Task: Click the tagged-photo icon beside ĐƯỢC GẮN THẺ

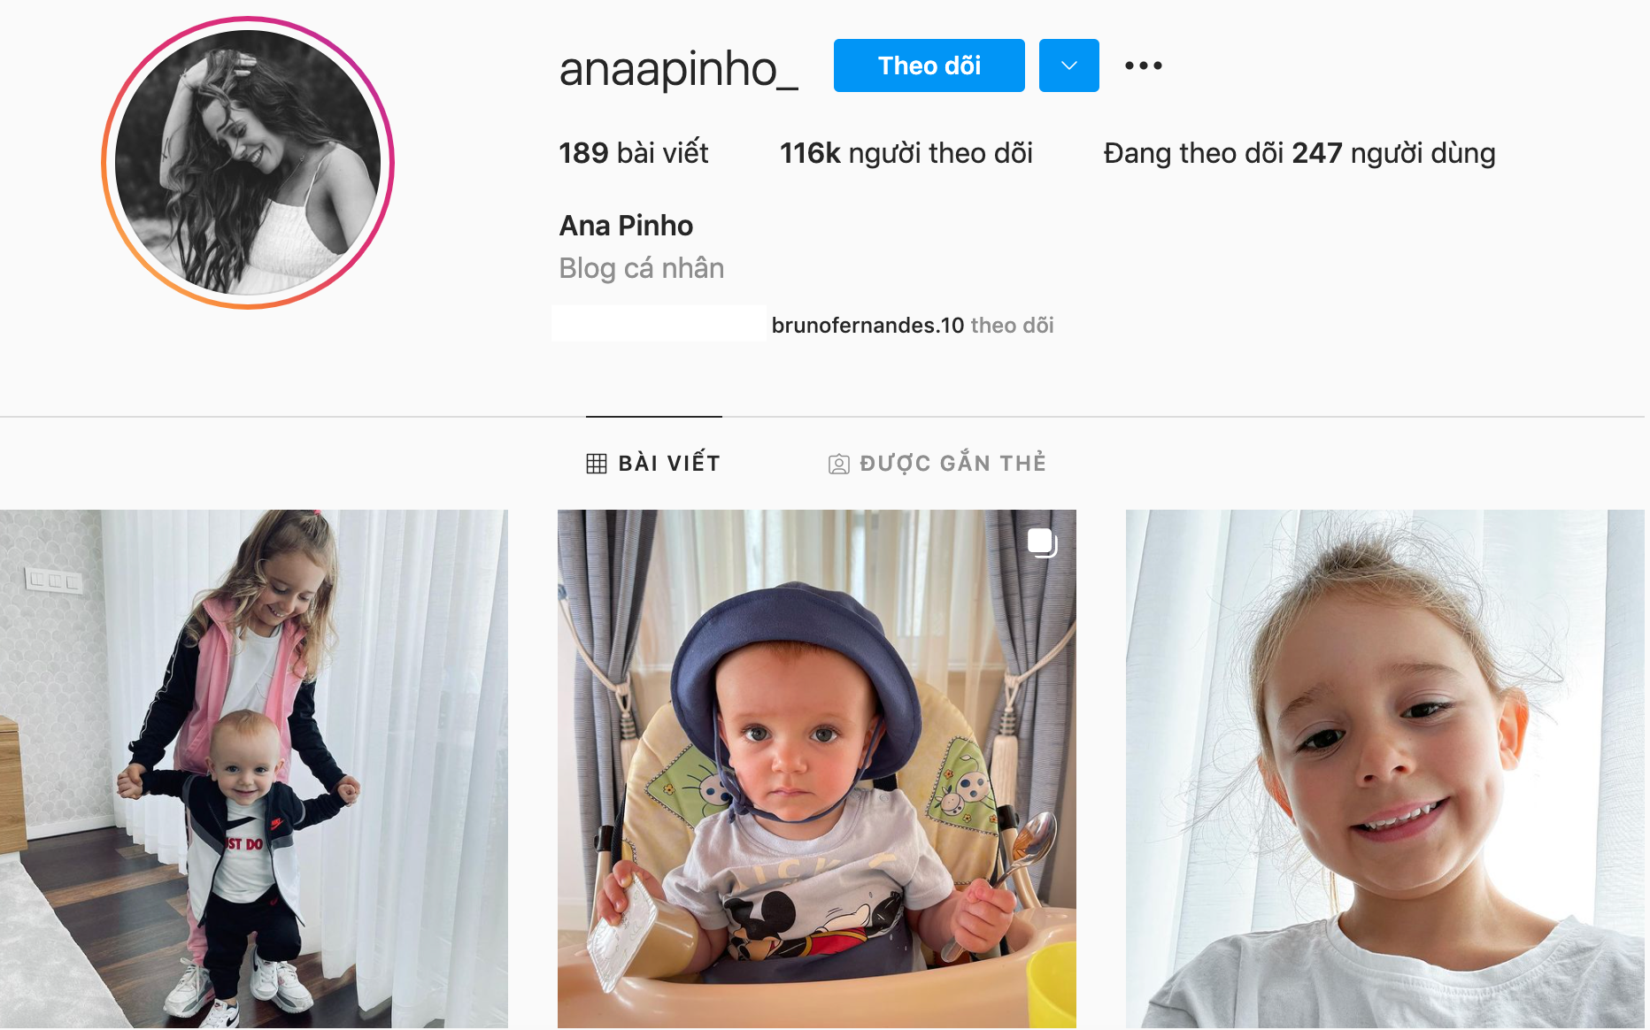Action: [x=838, y=464]
